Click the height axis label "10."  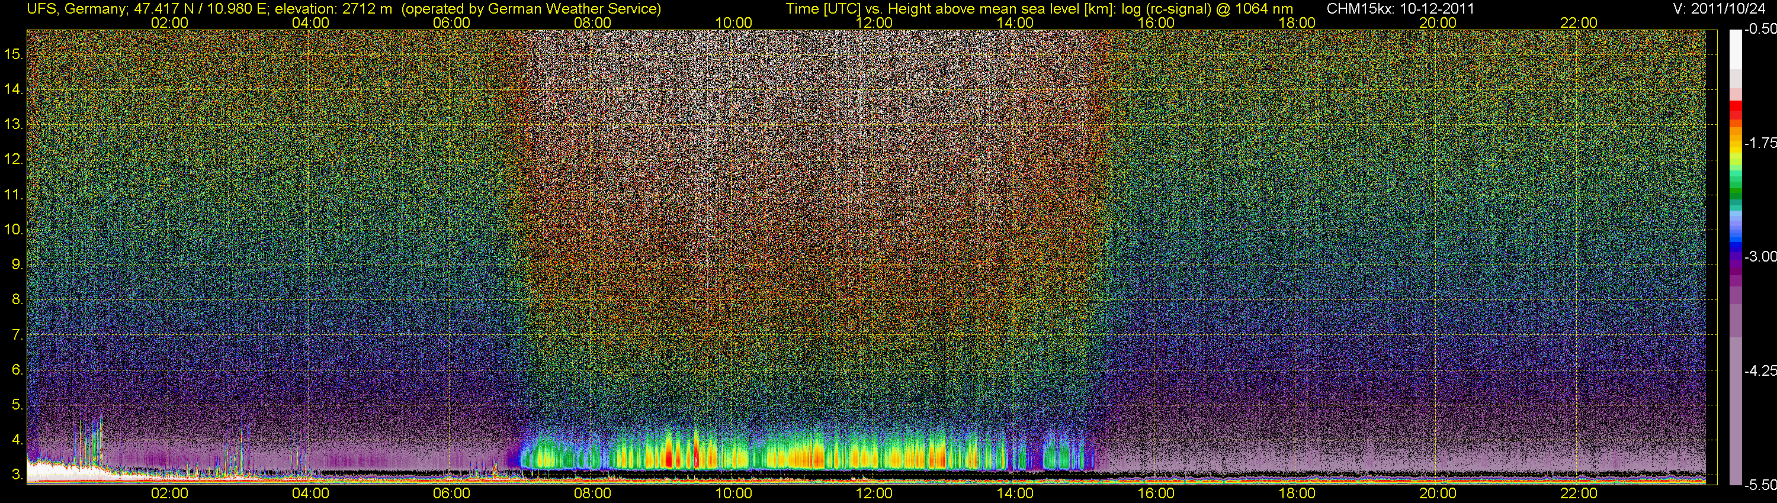(x=14, y=230)
